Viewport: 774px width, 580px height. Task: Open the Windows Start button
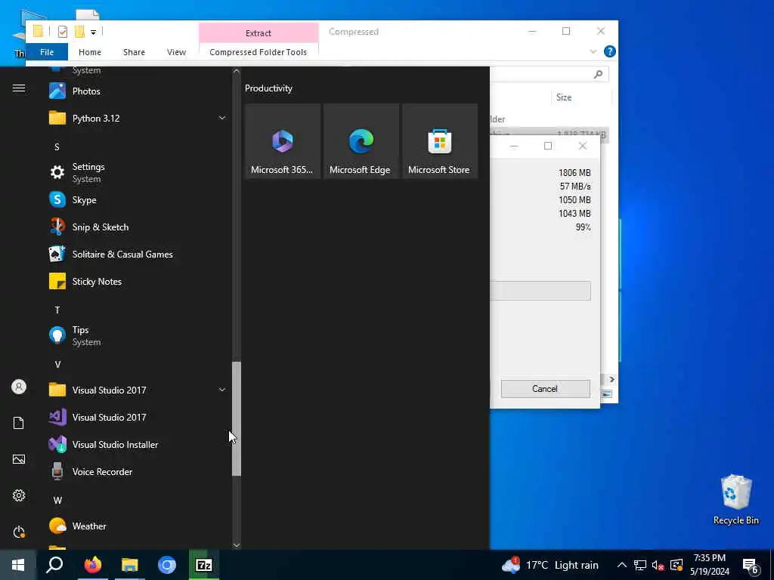coord(18,565)
